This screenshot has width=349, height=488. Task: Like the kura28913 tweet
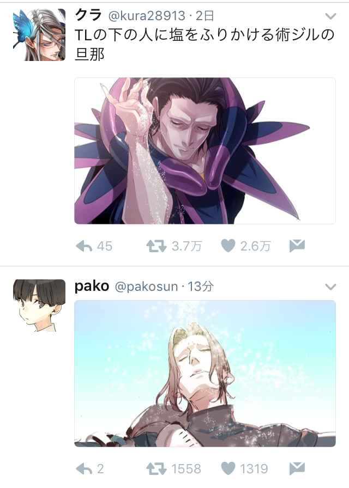click(228, 246)
